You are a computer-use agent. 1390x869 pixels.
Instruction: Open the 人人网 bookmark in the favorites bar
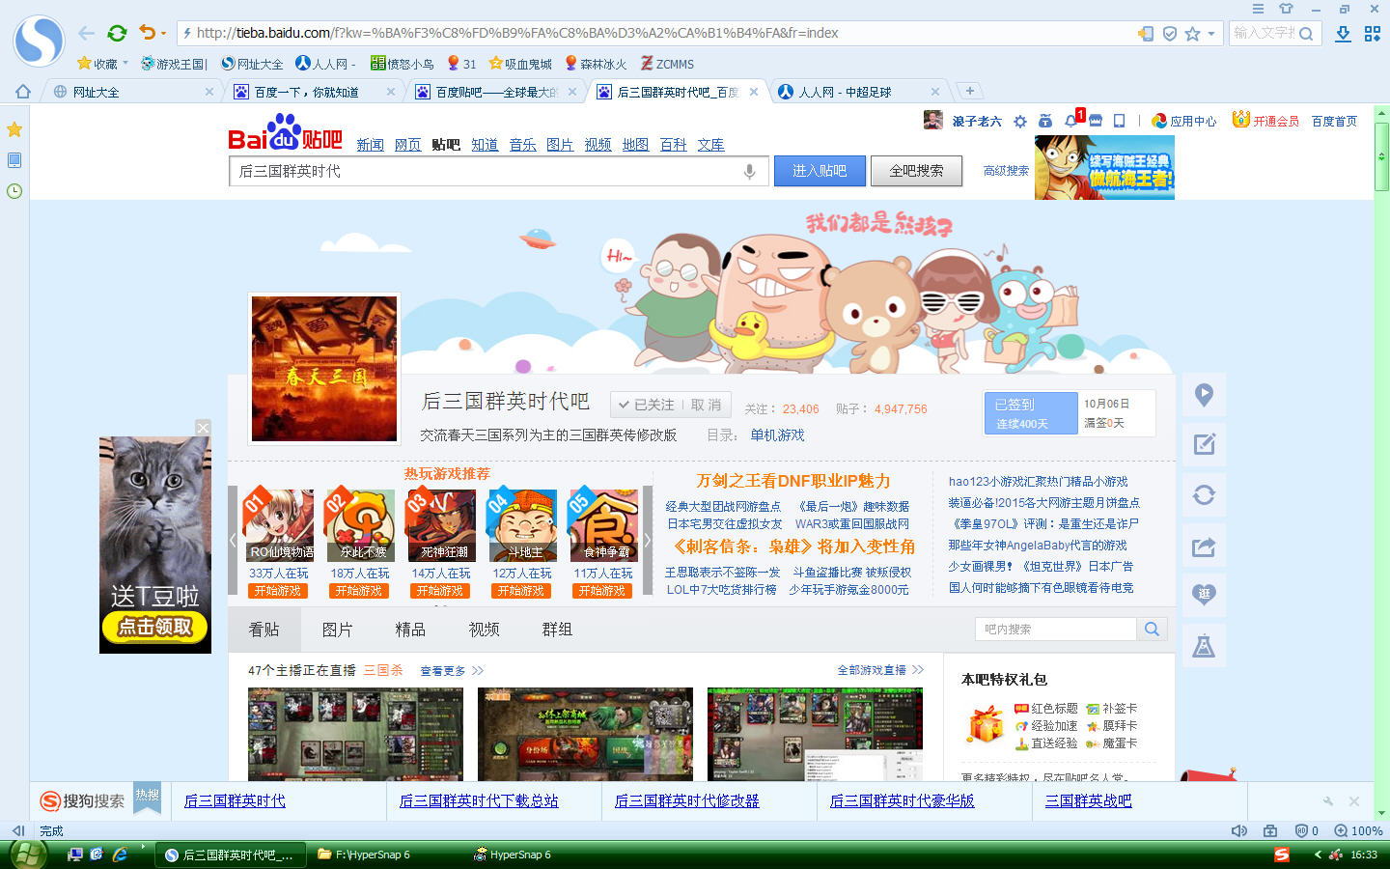point(325,64)
